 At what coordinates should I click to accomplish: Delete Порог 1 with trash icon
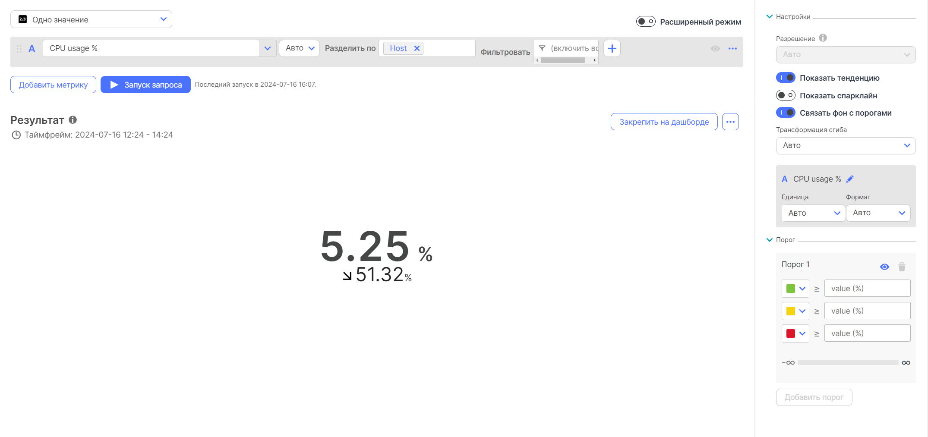(902, 267)
